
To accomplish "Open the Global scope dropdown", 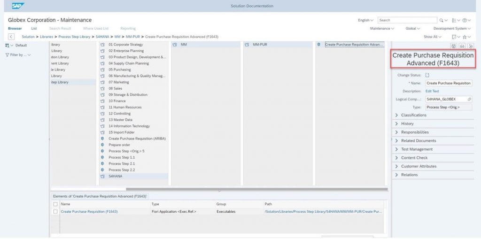I will pos(412,29).
